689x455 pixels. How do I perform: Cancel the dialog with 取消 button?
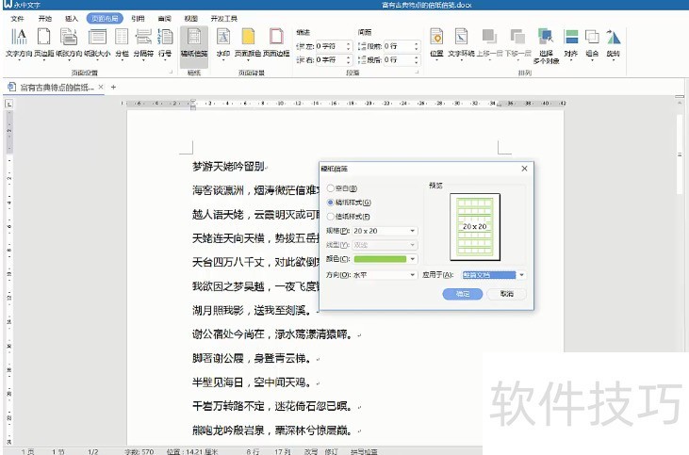pyautogui.click(x=507, y=294)
